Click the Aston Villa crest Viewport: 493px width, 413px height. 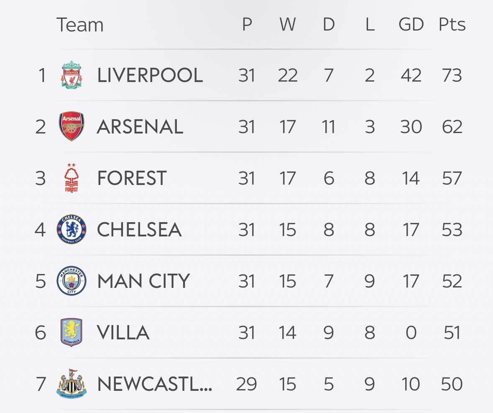coord(72,332)
